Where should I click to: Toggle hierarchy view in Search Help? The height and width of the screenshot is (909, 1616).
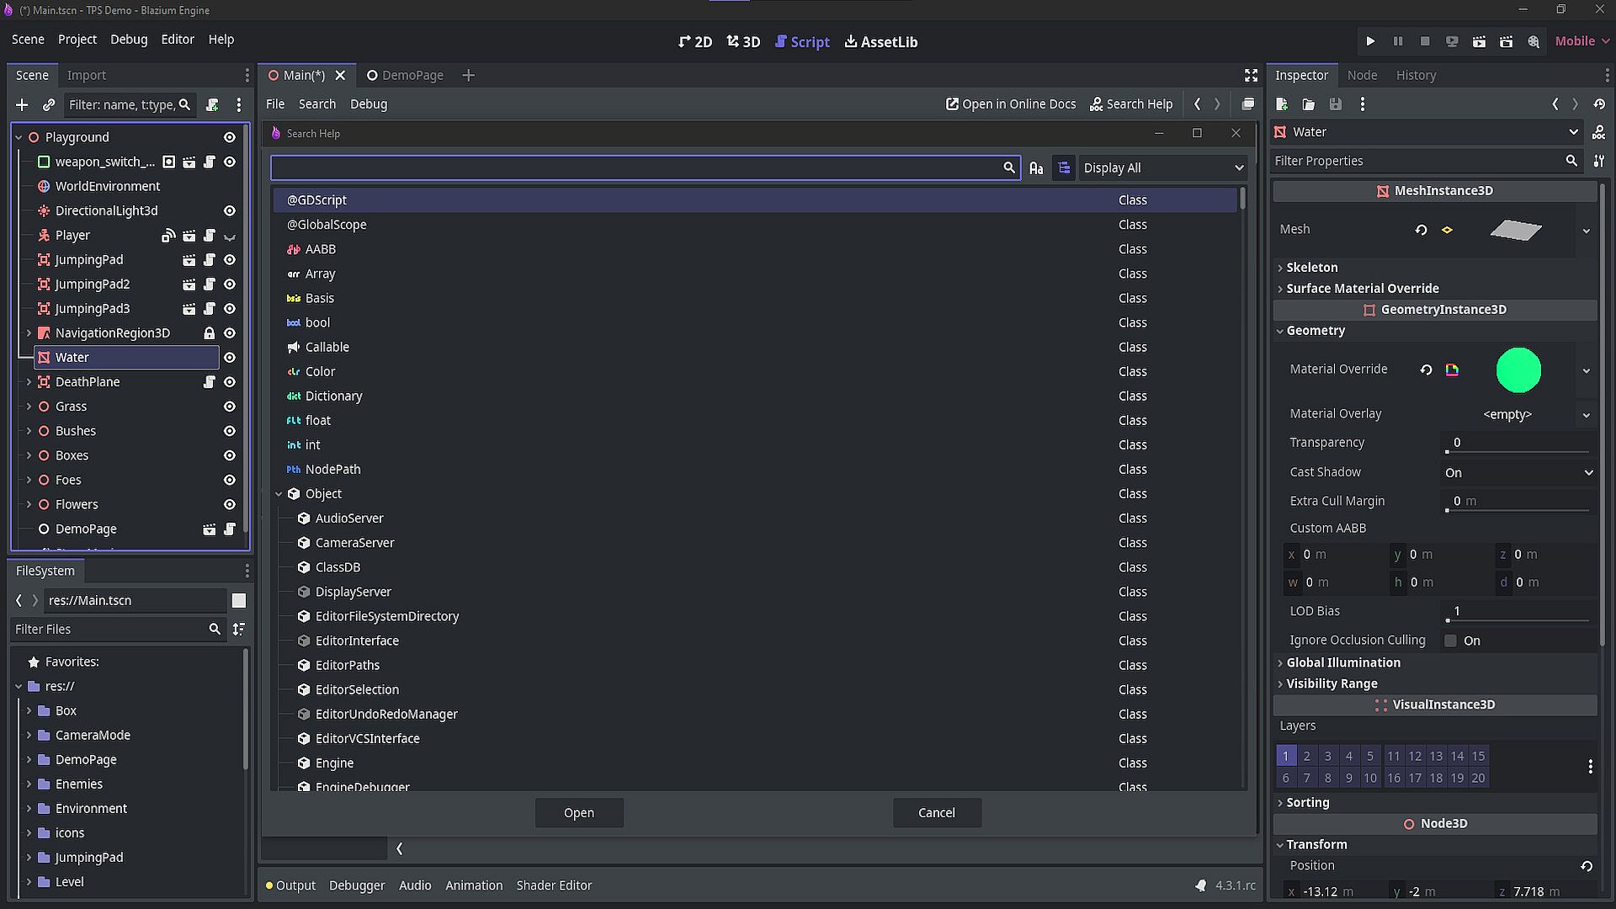pos(1064,168)
